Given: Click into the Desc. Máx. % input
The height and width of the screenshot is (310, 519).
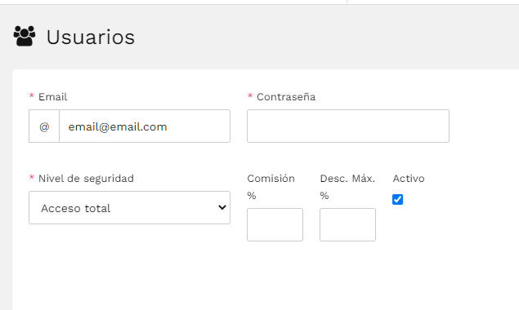Looking at the screenshot, I should click(x=347, y=224).
